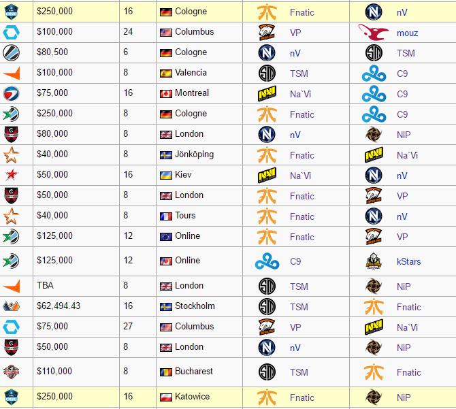Open the TSM link in Valencia row

[x=299, y=73]
